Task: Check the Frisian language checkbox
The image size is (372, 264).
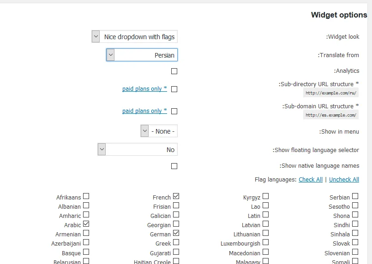Action: point(176,205)
